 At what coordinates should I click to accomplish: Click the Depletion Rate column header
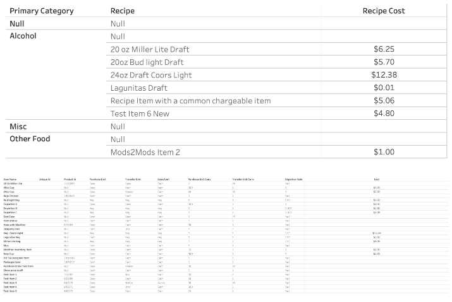click(294, 179)
